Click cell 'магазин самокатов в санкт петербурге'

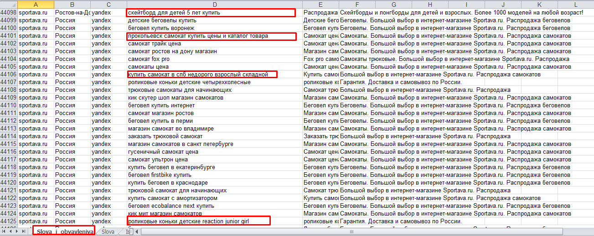(x=214, y=144)
